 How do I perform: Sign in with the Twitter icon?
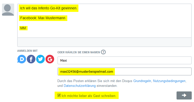click(x=40, y=59)
